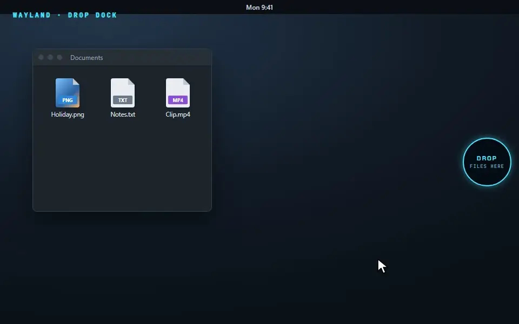This screenshot has width=519, height=324.
Task: Open the Mon 9:41 clock
Action: click(x=259, y=7)
